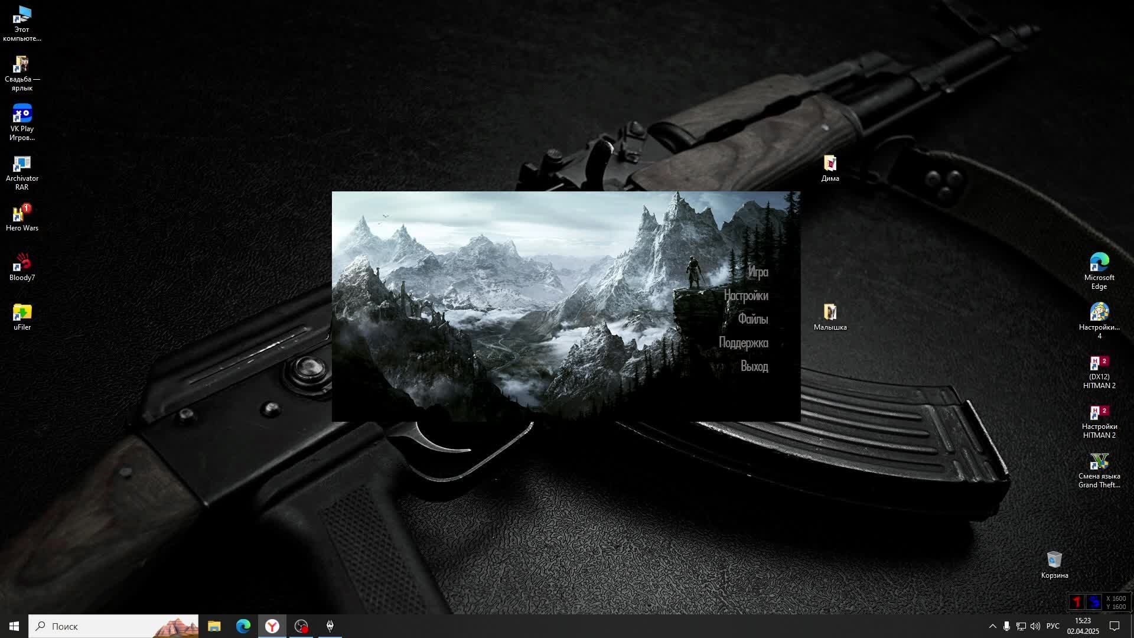
Task: Click Игра in the Skyrim launcher
Action: point(758,272)
